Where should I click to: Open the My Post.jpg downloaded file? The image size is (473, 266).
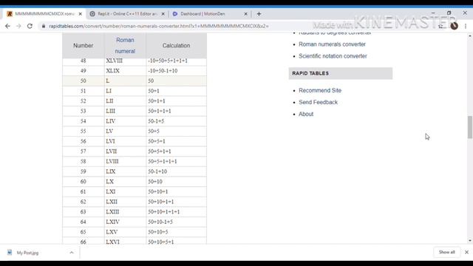[x=27, y=253]
